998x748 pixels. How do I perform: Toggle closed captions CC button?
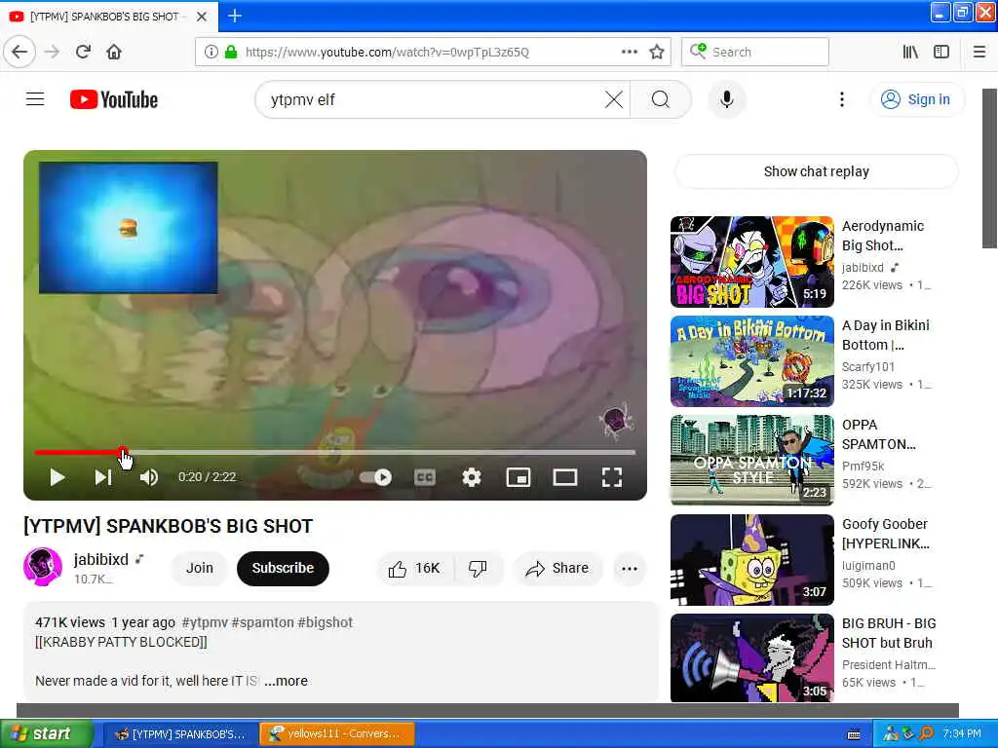[425, 477]
